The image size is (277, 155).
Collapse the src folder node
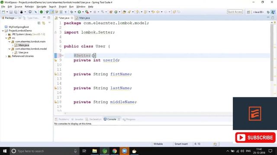tap(6, 38)
